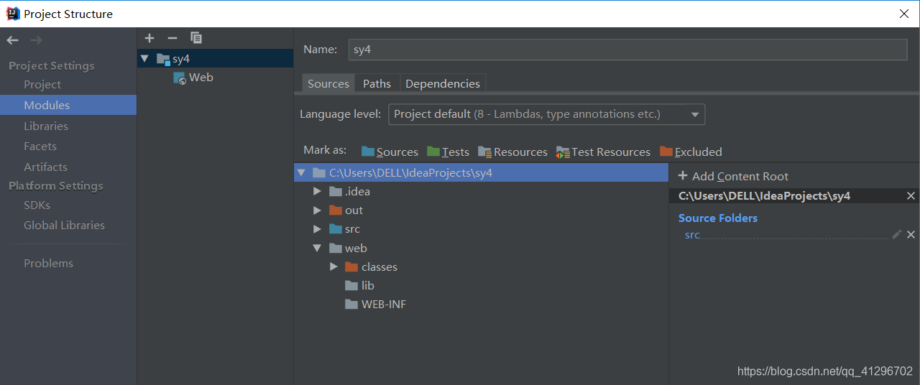Switch to the Paths tab

(377, 83)
